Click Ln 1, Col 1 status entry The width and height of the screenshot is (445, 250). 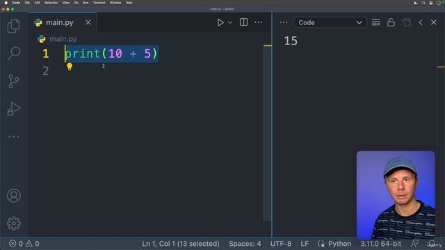pyautogui.click(x=181, y=244)
